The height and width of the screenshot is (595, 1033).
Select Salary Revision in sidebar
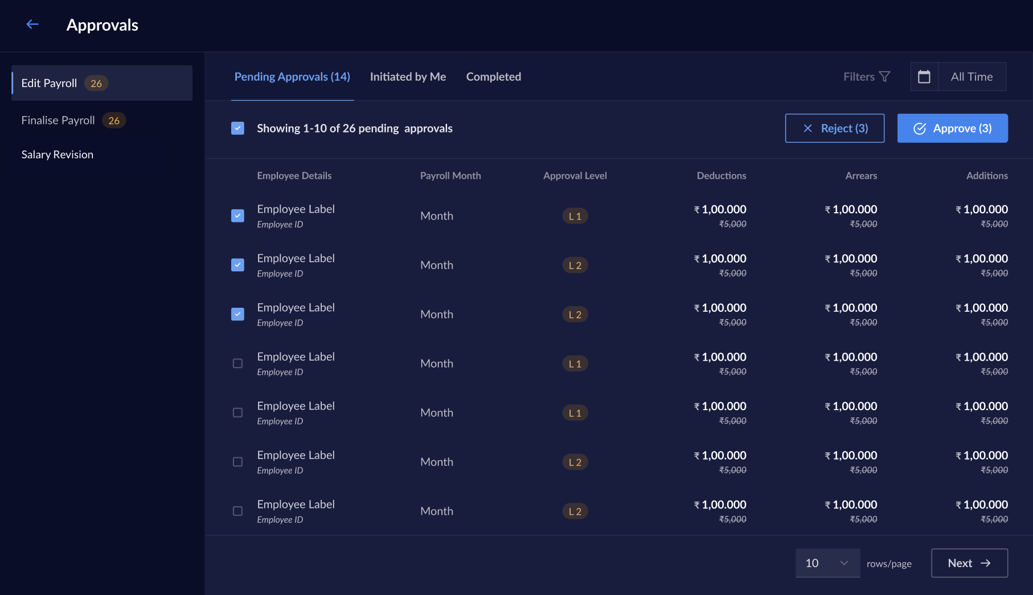pos(58,155)
